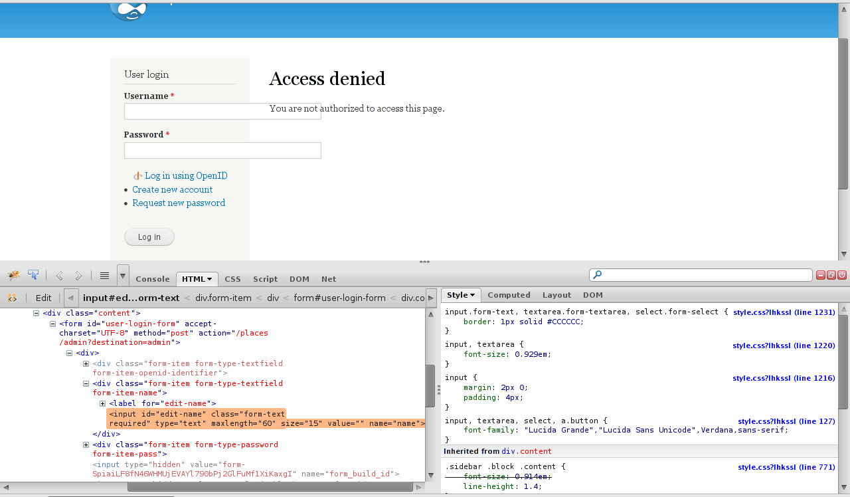
Task: Switch to the Layout side tab
Action: [556, 295]
